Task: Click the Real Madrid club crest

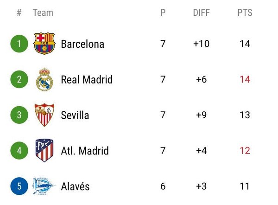Action: [x=44, y=79]
